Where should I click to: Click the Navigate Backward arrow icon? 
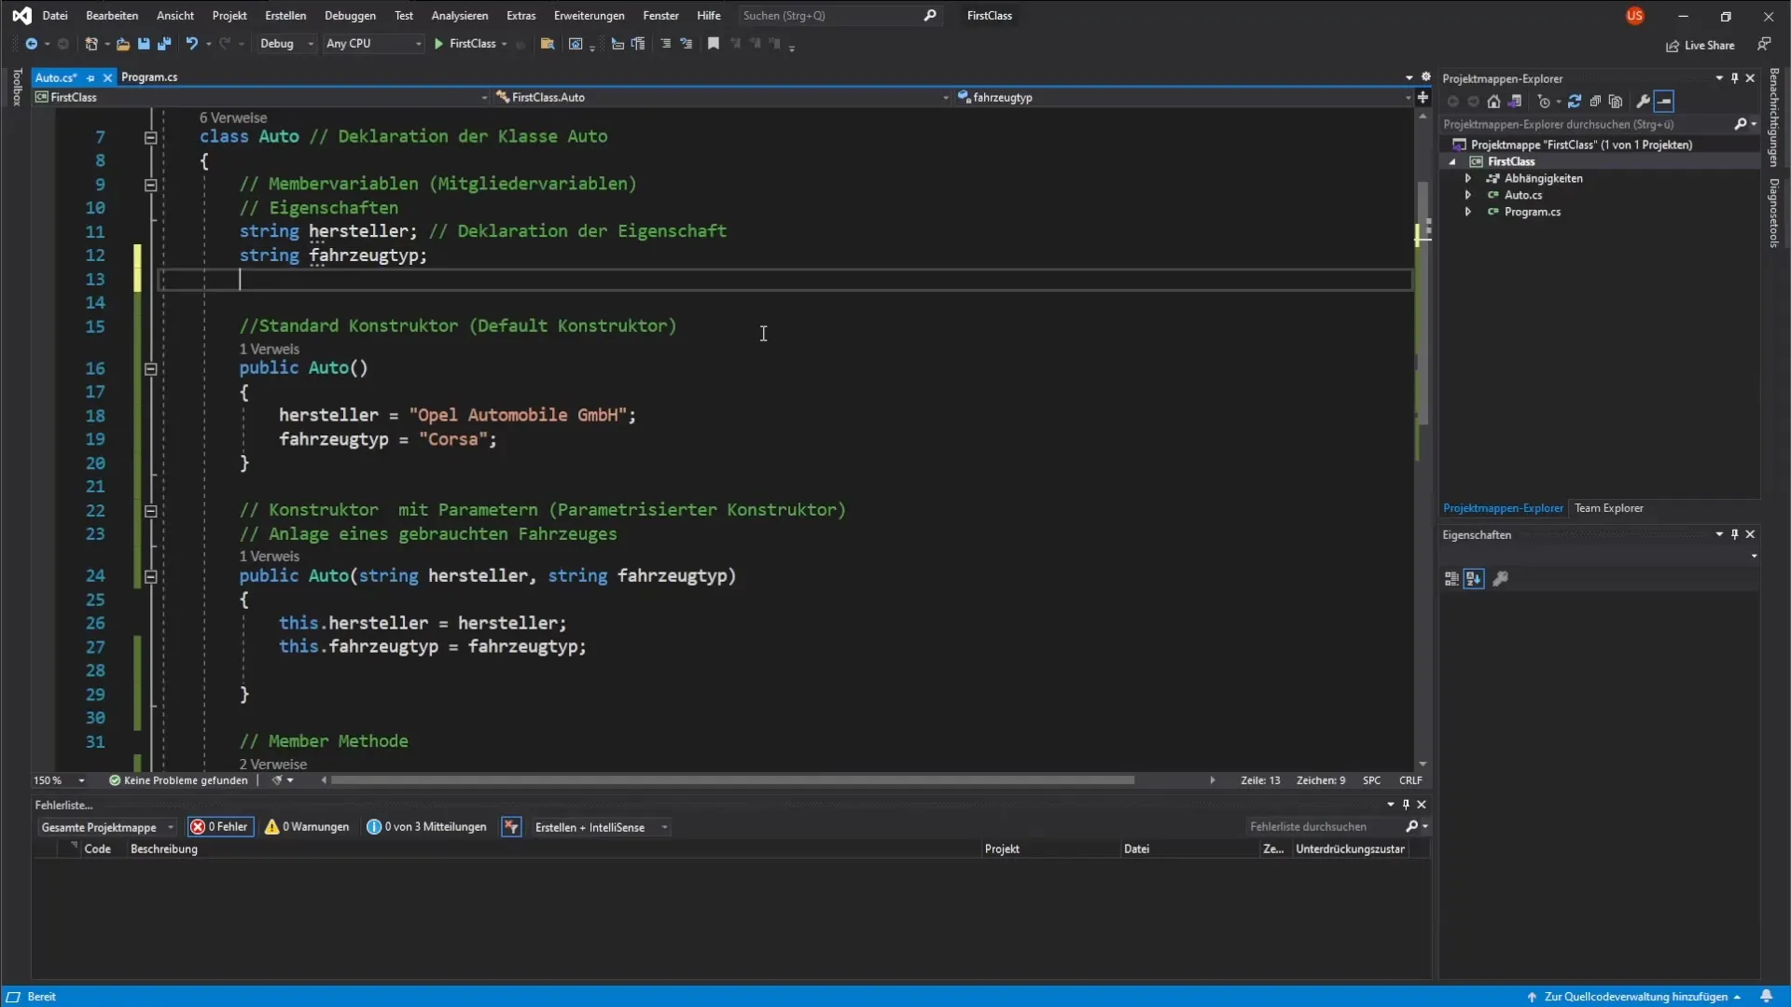tap(31, 44)
